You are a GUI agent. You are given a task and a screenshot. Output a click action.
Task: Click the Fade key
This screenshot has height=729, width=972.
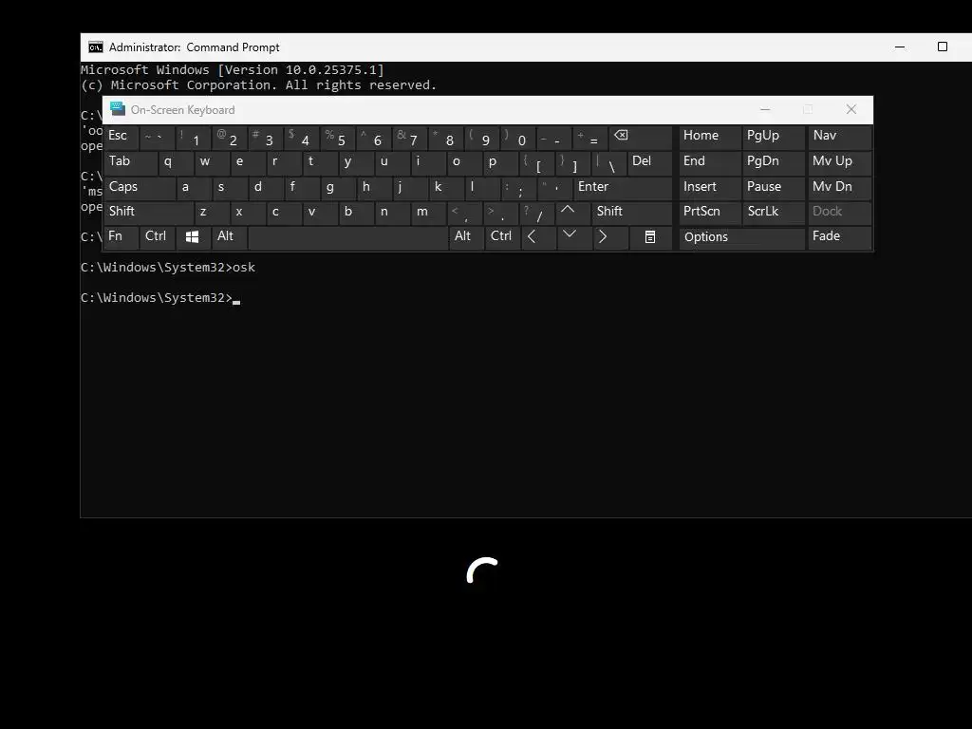839,237
